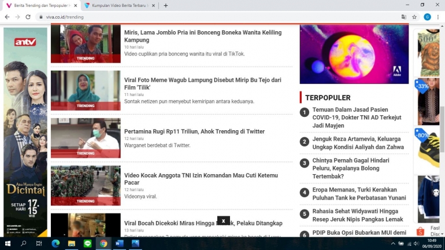This screenshot has width=445, height=250.
Task: Click text Warganet berdebat di Twitter.
Action: (157, 145)
